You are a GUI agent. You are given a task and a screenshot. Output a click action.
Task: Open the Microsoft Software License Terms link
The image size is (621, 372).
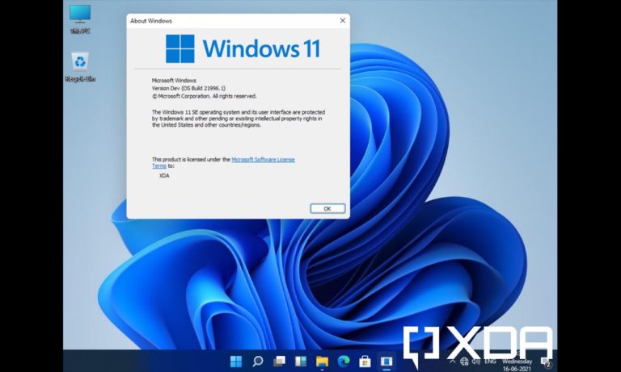click(263, 159)
